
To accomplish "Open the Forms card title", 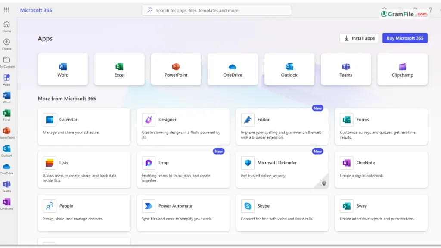I will [363, 120].
